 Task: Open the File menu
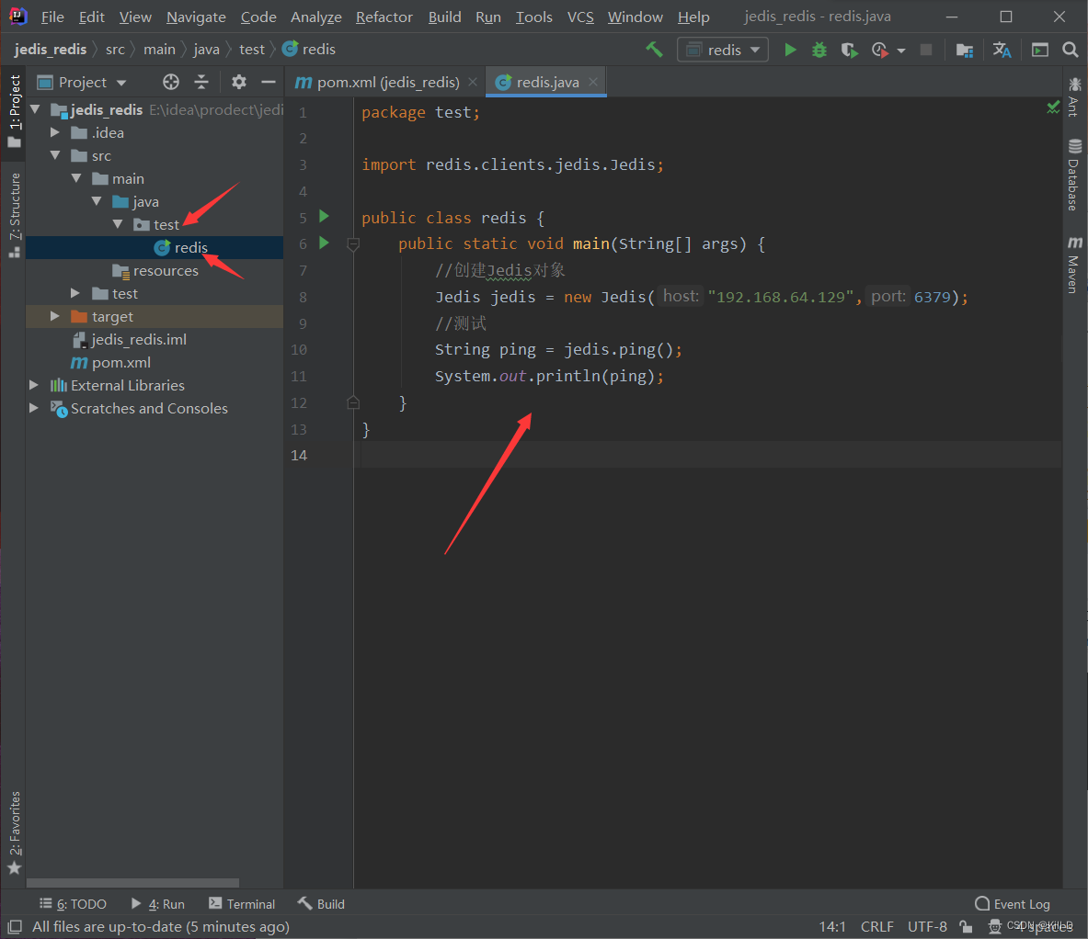pos(52,17)
